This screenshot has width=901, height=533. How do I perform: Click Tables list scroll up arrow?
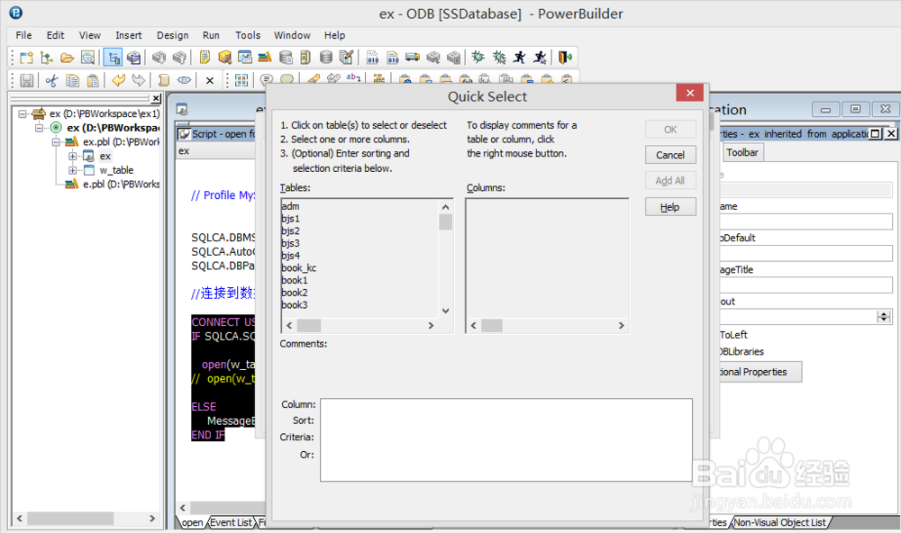tap(445, 207)
